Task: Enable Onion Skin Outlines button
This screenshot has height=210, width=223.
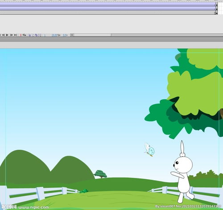Action: point(33,35)
